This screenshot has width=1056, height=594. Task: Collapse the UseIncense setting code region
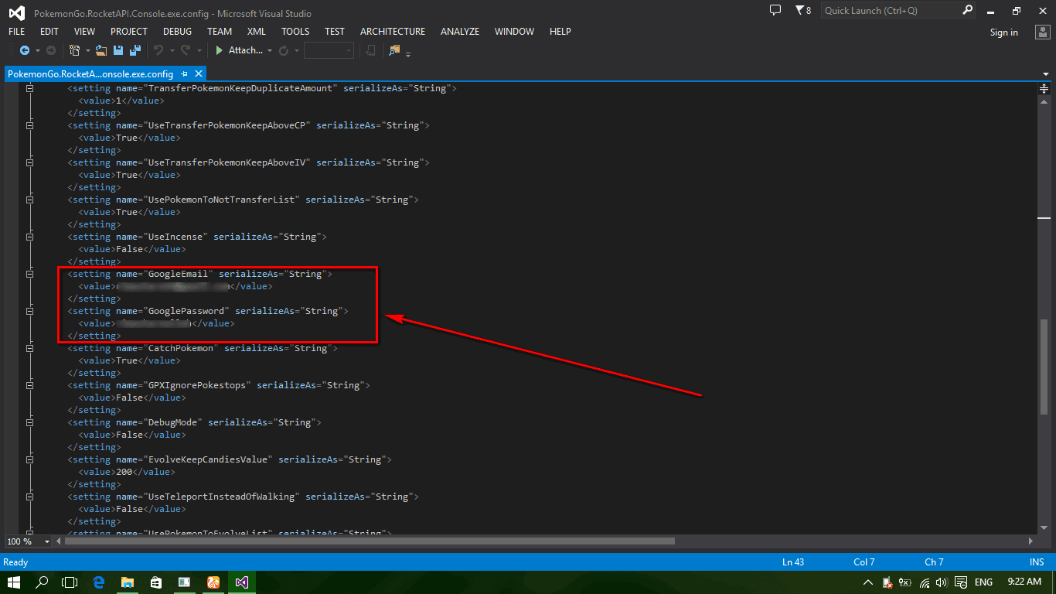coord(29,237)
